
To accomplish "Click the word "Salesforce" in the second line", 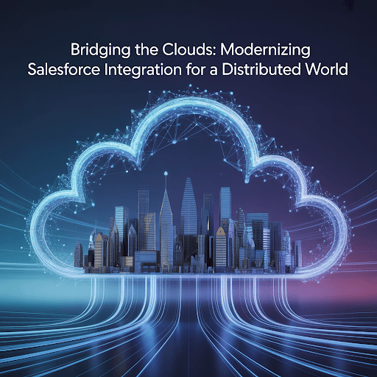I will pyautogui.click(x=64, y=69).
